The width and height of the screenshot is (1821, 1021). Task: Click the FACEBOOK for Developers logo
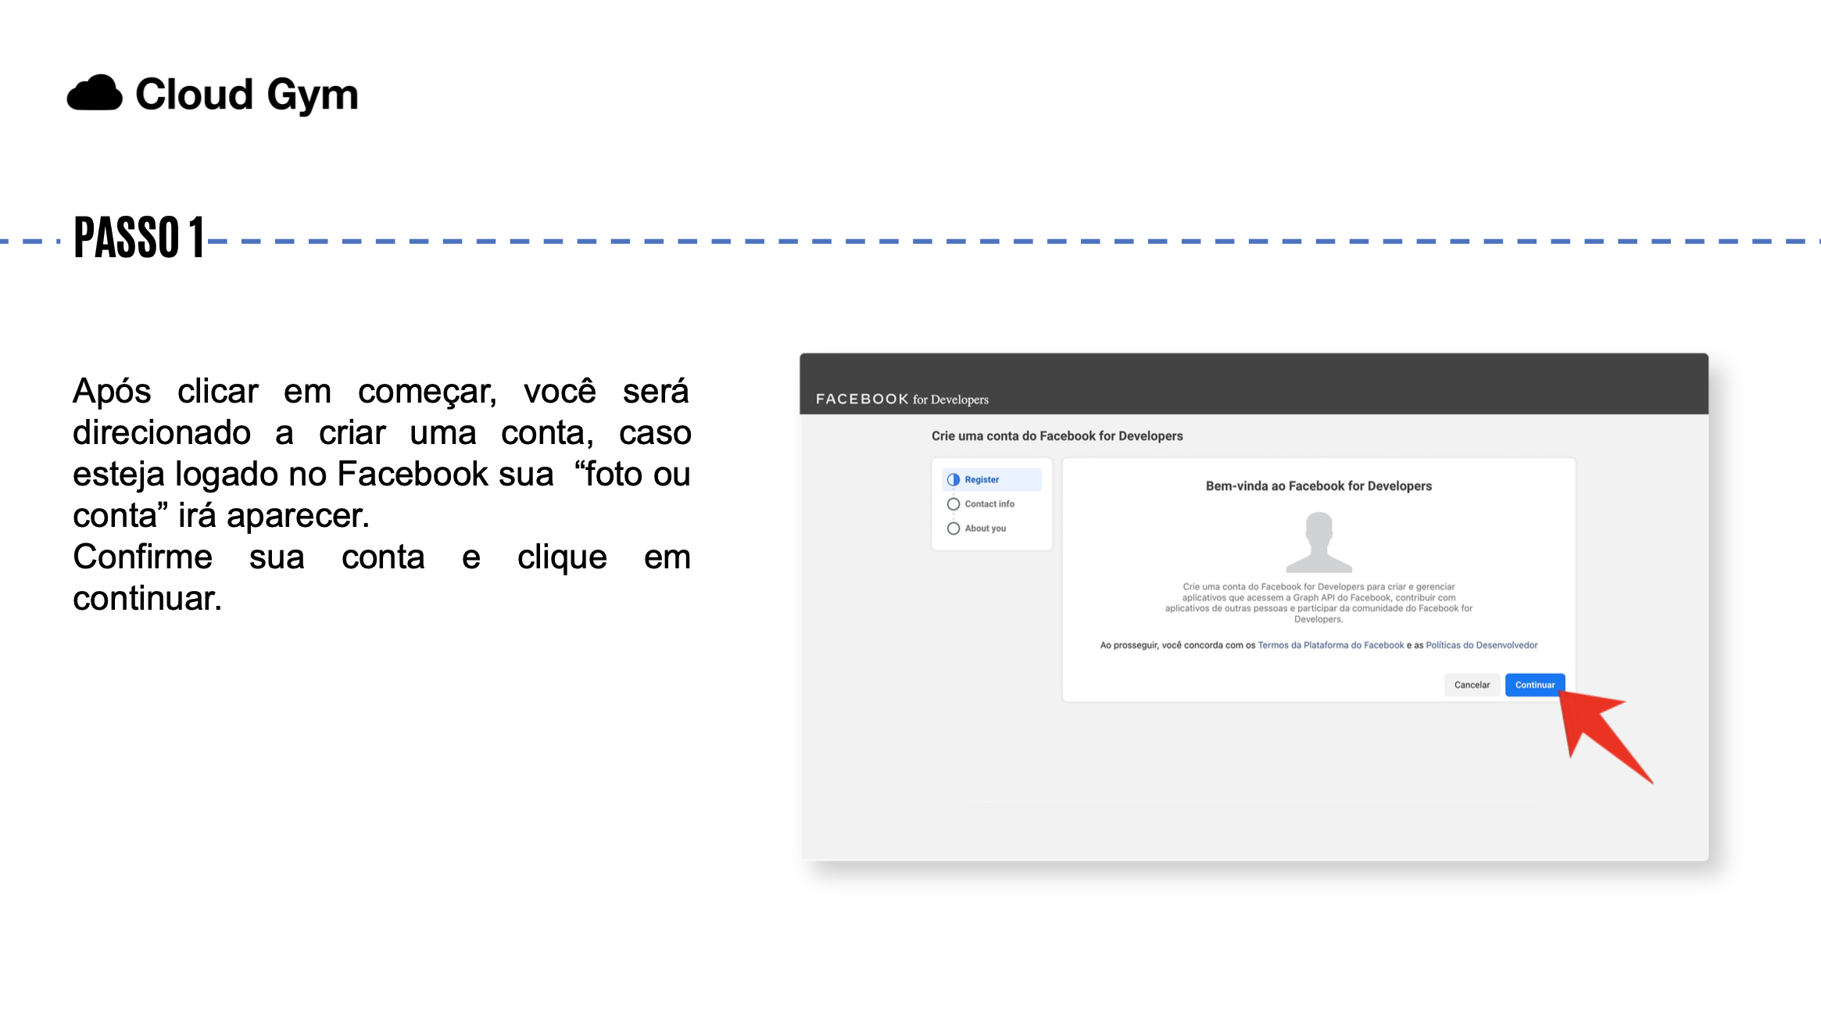pyautogui.click(x=902, y=399)
